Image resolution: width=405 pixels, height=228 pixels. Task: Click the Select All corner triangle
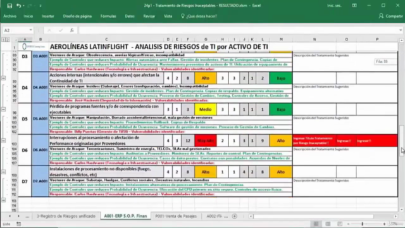coord(16,39)
